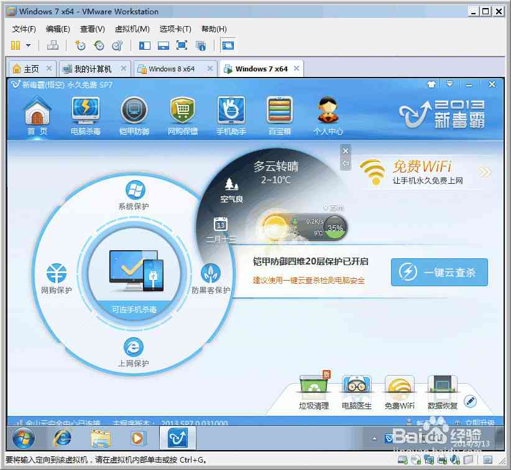This screenshot has width=511, height=470.
Task: Open the 编辑(E) menu
Action: coord(58,29)
